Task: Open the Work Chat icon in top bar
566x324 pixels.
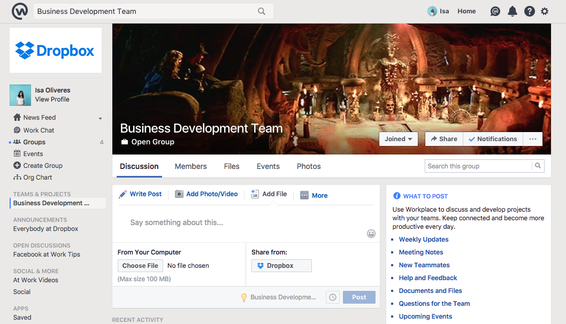Action: [x=495, y=11]
